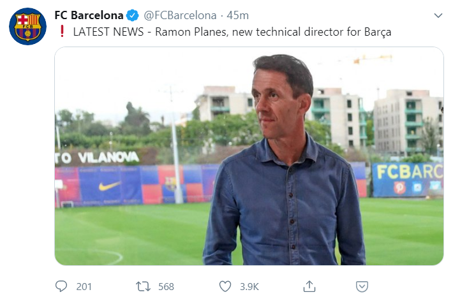This screenshot has height=306, width=453.
Task: Click the 568 retweets count
Action: (x=166, y=287)
